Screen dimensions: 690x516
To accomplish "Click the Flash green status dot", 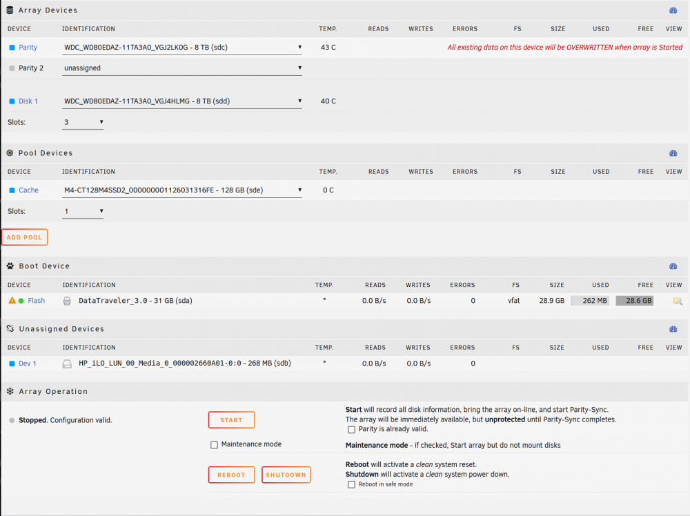I will tap(21, 301).
